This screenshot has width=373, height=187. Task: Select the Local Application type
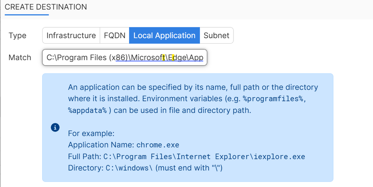tap(164, 35)
